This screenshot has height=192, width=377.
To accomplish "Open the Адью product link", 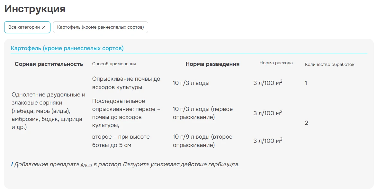I will tap(86, 165).
